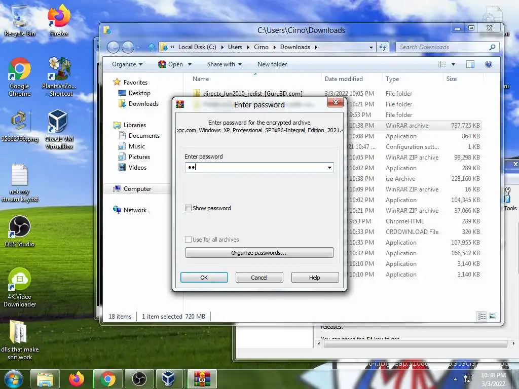The width and height of the screenshot is (519, 389).
Task: Click New folder in Explorer toolbar
Action: pos(272,64)
